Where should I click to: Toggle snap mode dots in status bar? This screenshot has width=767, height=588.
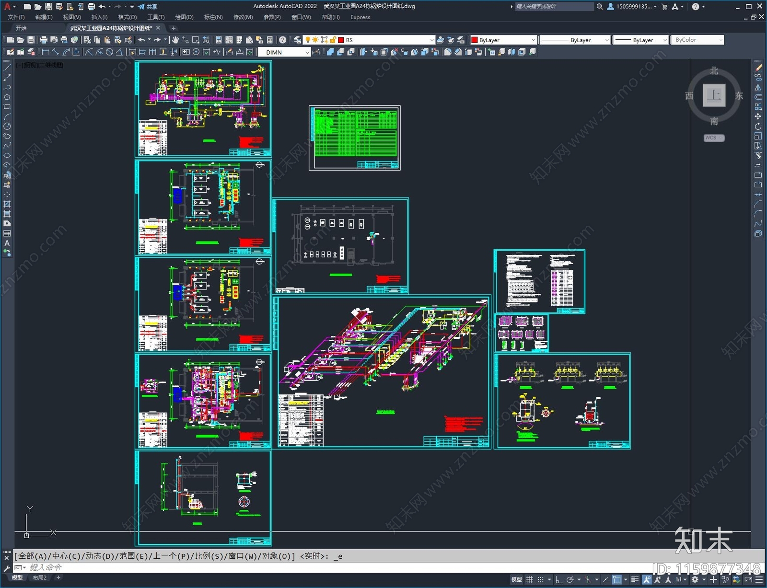pos(540,579)
